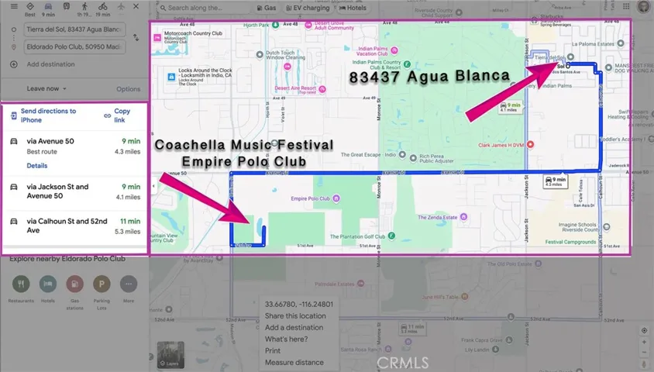Viewport: 654px width, 372px height.
Task: Collapse the side panel arrow
Action: [153, 187]
